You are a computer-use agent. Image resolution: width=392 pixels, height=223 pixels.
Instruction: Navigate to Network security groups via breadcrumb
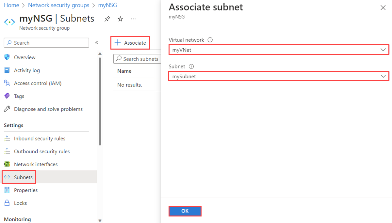[58, 5]
